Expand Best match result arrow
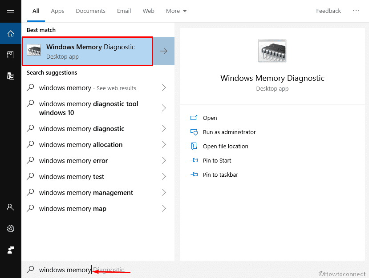This screenshot has height=278, width=369. point(164,51)
